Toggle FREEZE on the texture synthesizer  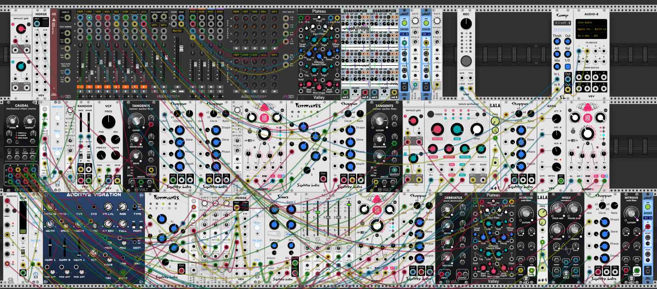[430, 114]
